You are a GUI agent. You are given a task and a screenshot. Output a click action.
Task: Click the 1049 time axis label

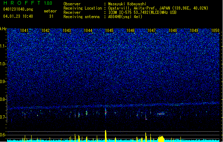coord(194,31)
